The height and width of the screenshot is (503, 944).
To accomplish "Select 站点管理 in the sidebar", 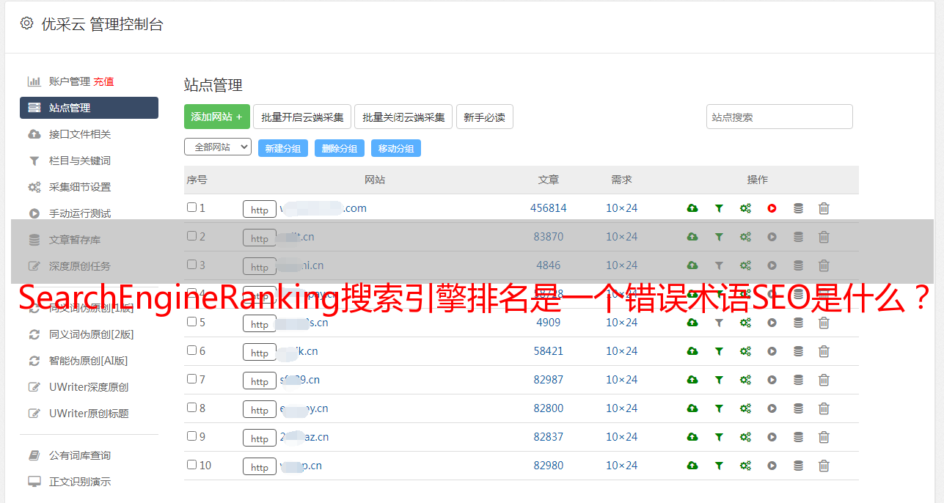I will [89, 108].
